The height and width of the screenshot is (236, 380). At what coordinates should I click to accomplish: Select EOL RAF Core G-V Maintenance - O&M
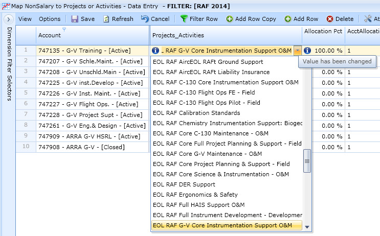point(227,154)
